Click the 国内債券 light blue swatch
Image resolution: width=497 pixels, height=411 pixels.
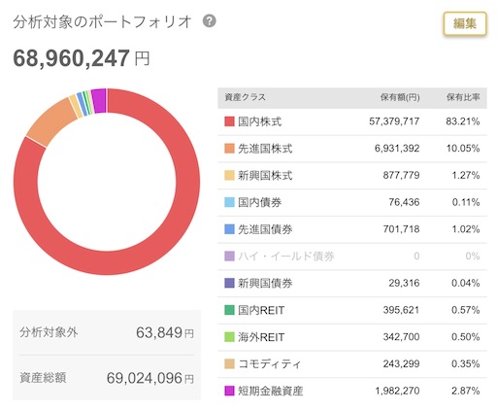(x=229, y=202)
